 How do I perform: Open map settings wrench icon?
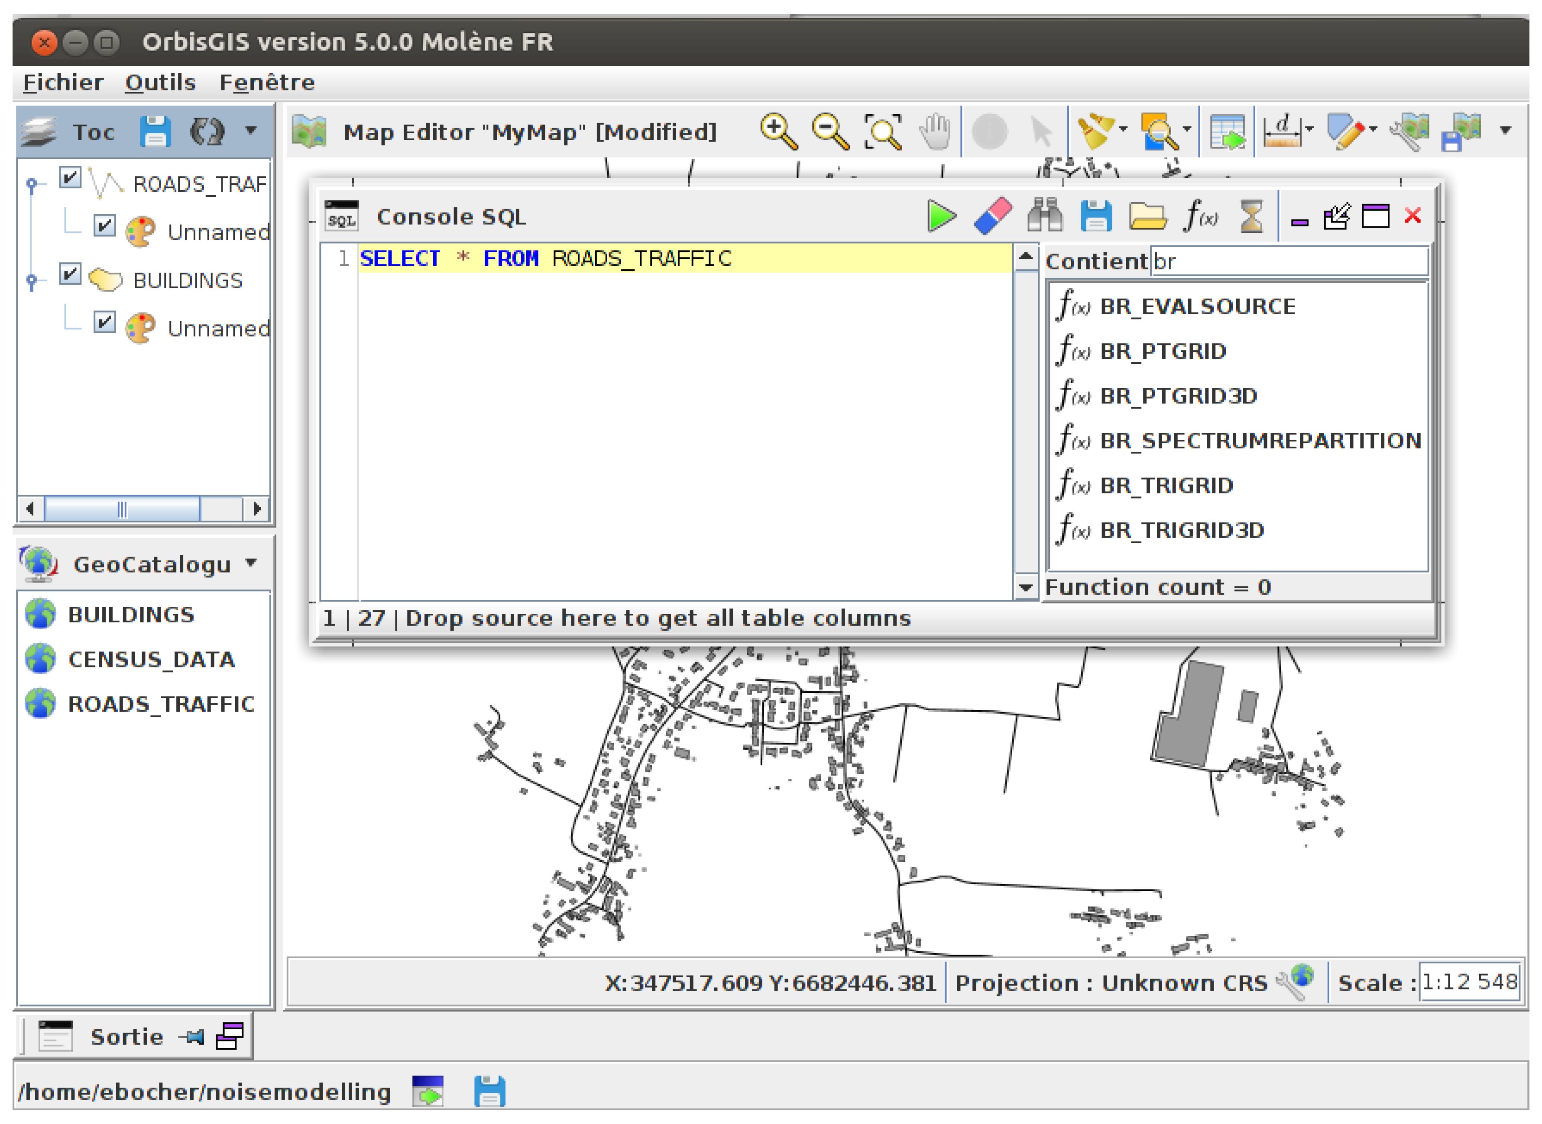click(x=1410, y=131)
